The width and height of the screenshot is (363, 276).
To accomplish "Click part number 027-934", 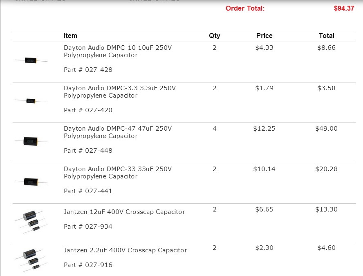I will pyautogui.click(x=88, y=227).
